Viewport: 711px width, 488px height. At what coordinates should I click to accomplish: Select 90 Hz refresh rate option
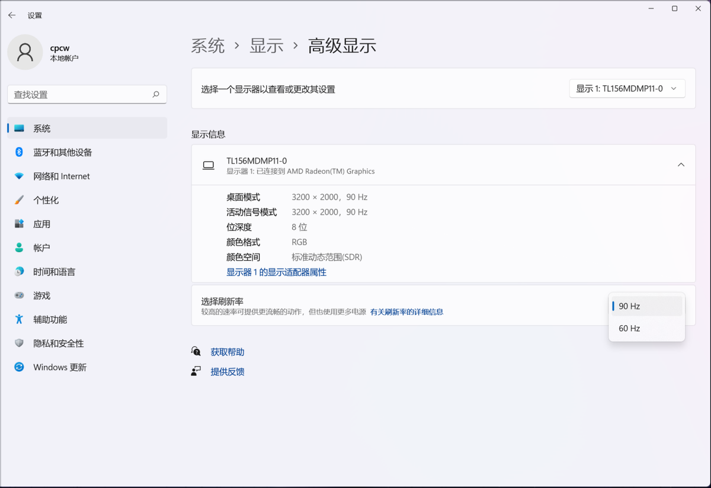(x=646, y=306)
